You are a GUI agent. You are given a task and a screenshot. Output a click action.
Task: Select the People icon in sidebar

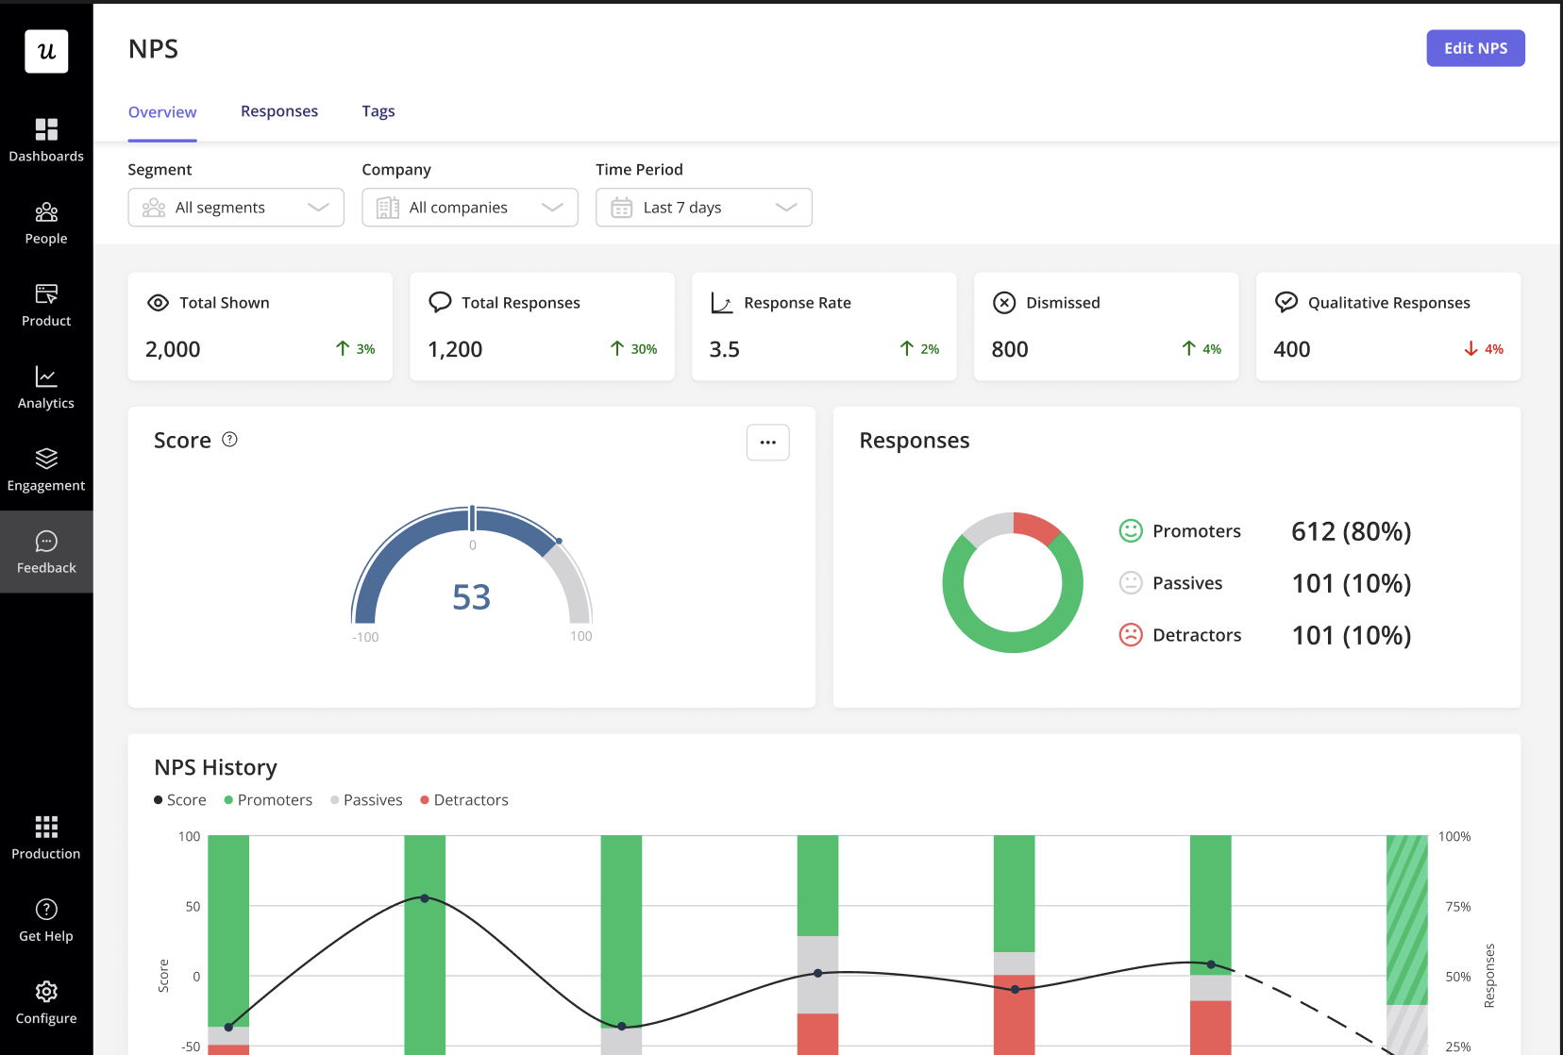[45, 222]
